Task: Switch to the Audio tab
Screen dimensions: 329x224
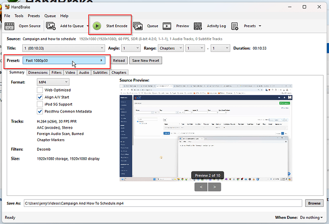Action: (x=84, y=72)
